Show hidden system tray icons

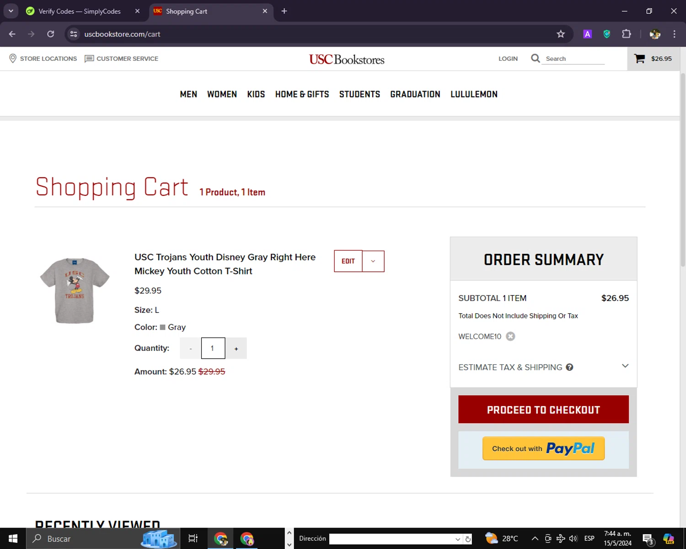535,538
